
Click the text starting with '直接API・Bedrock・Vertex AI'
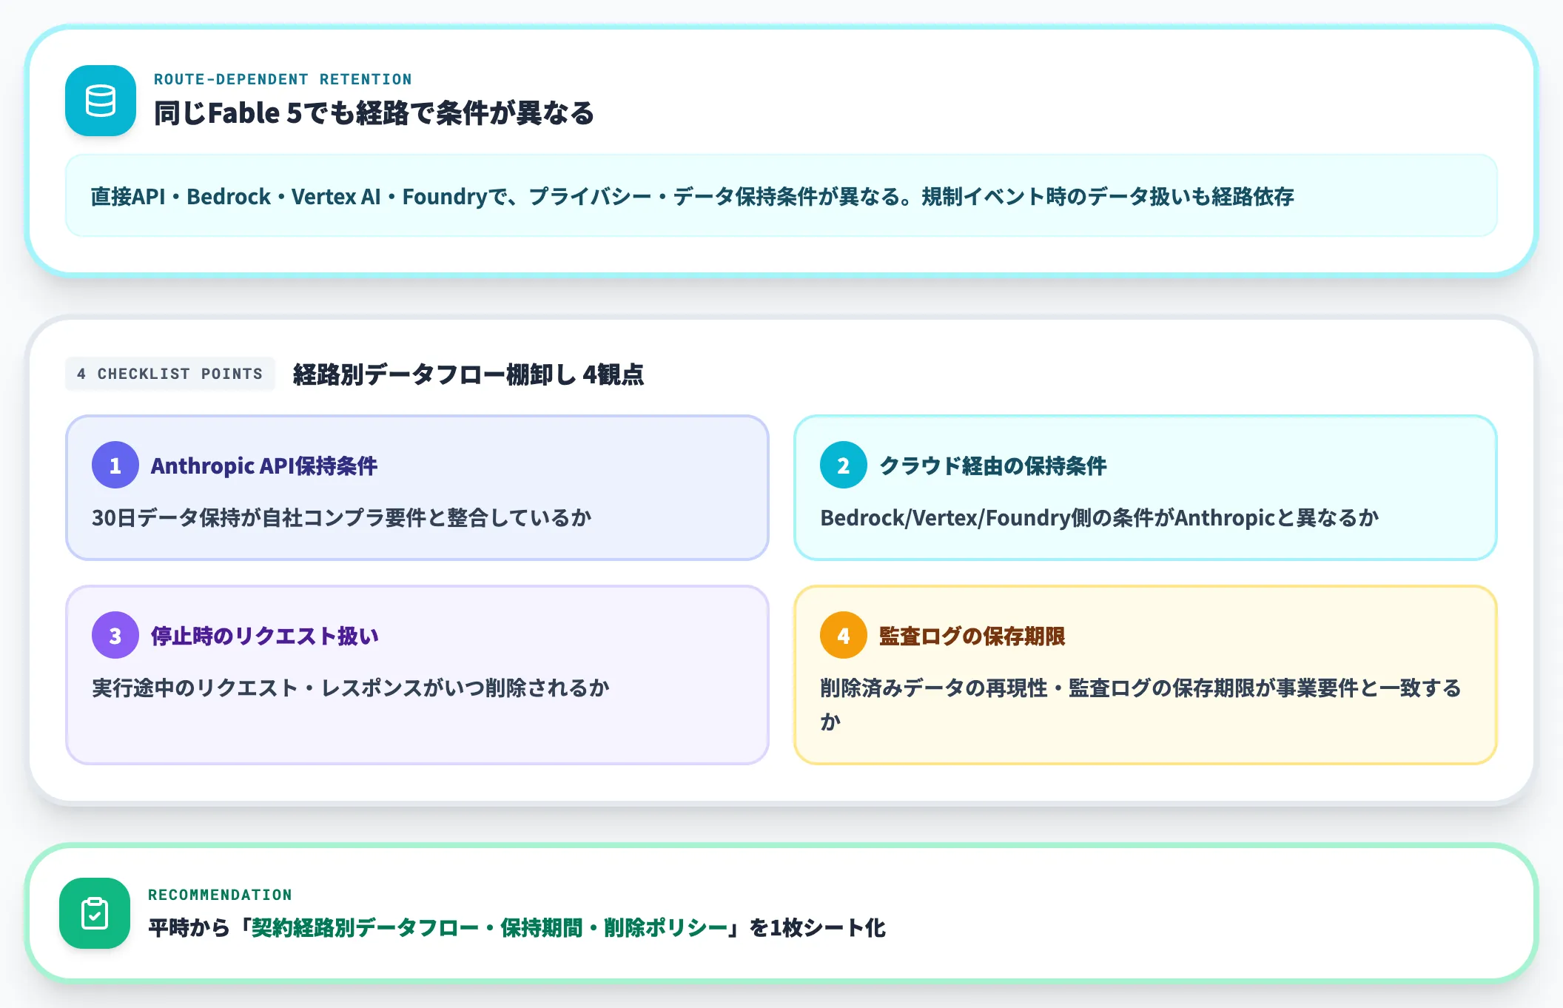[692, 196]
